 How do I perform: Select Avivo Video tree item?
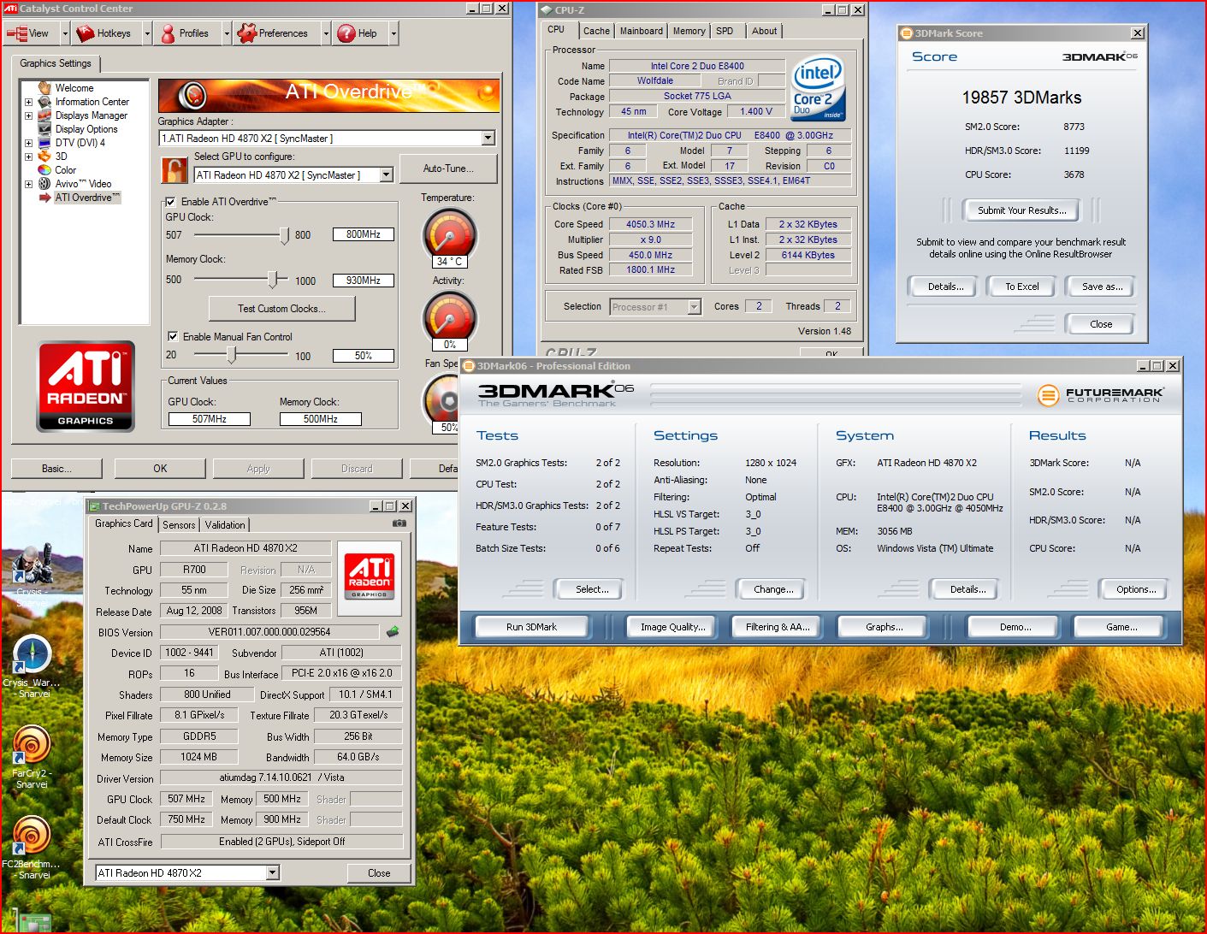click(x=83, y=184)
